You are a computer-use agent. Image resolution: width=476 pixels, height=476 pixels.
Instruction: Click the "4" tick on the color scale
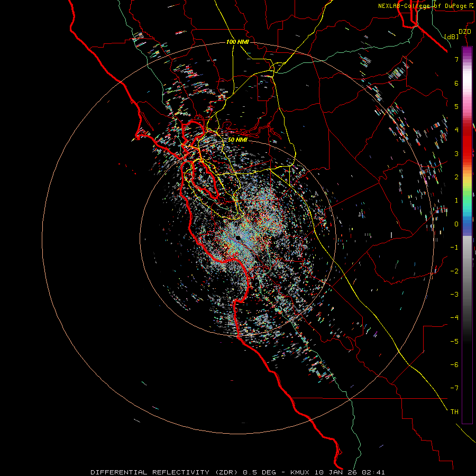coord(456,130)
